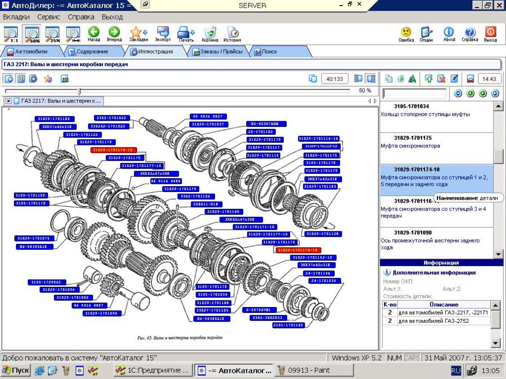The height and width of the screenshot is (379, 506).
Task: Go to next part with green right arrow
Action: pos(483,93)
